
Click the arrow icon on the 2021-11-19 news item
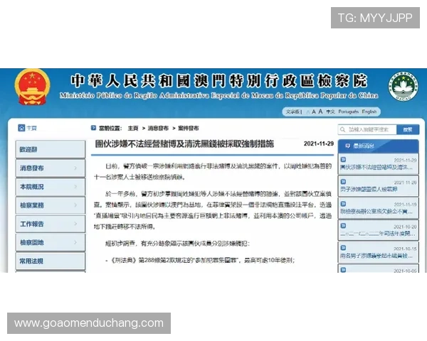(x=344, y=204)
